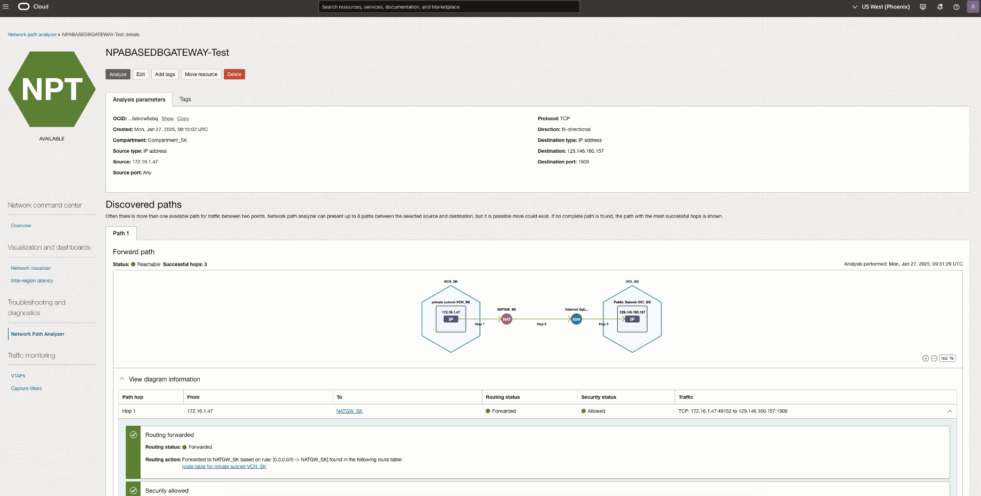Click the 'Hop 2' label in diagram
The height and width of the screenshot is (496, 981).
542,324
